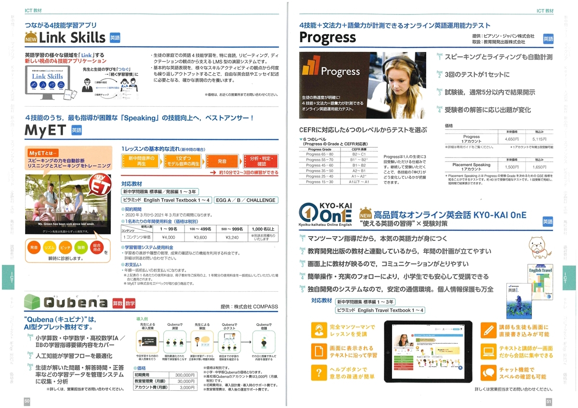Select the 数学 subject badge

130,303
